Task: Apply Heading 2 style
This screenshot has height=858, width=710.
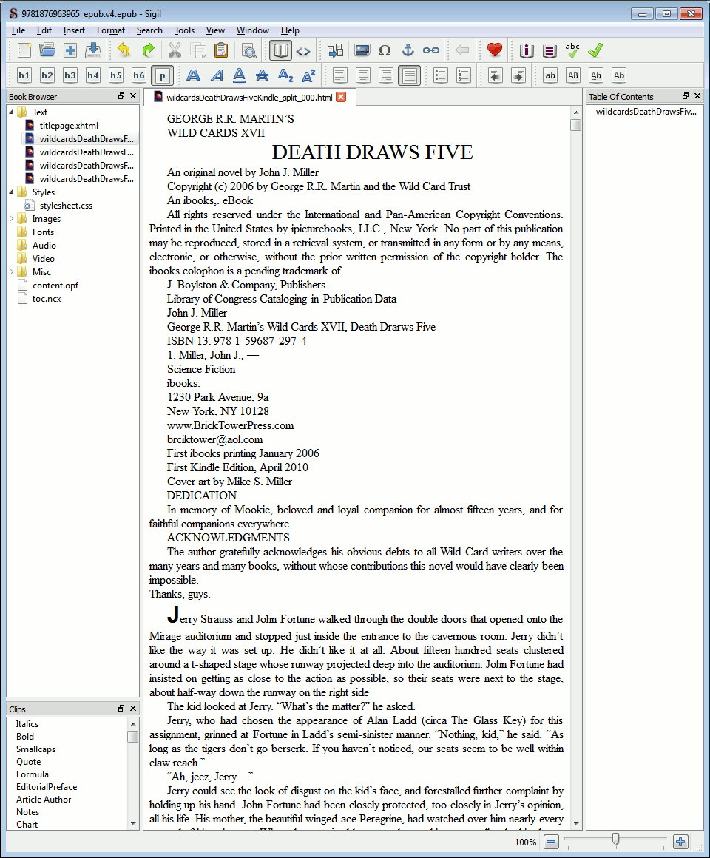Action: [x=47, y=75]
